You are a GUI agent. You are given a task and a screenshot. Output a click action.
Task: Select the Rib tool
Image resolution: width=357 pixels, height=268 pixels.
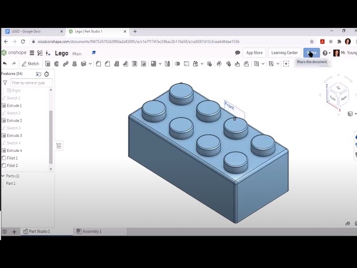[x=126, y=64]
